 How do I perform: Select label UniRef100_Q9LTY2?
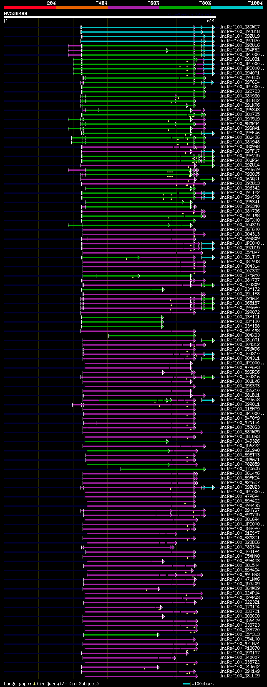click(239, 192)
